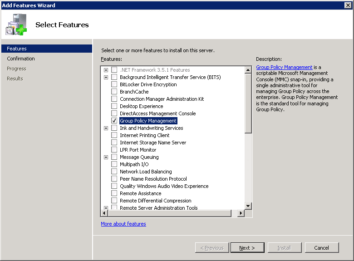Check the LPR Port Monitor box

click(114, 149)
